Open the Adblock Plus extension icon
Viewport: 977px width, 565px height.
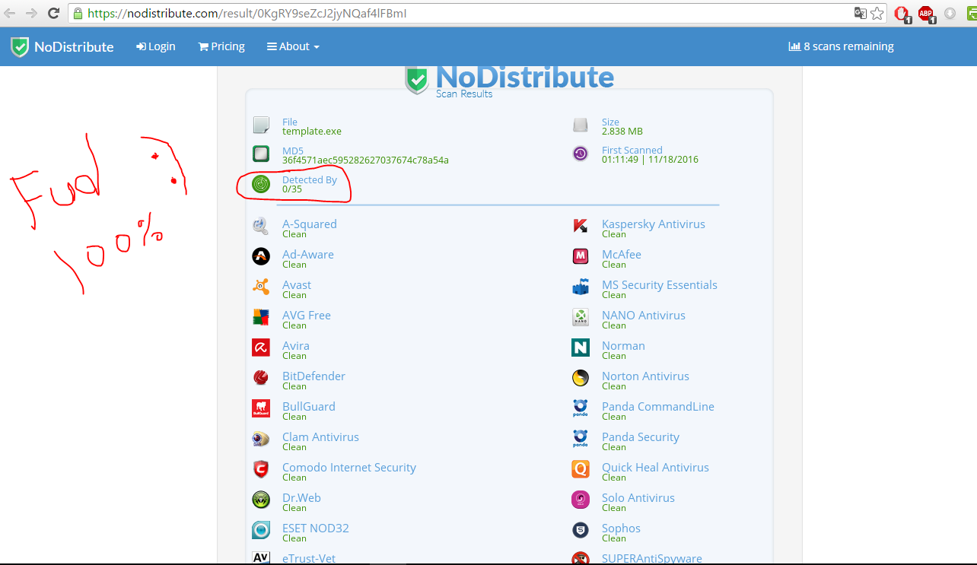click(x=926, y=14)
